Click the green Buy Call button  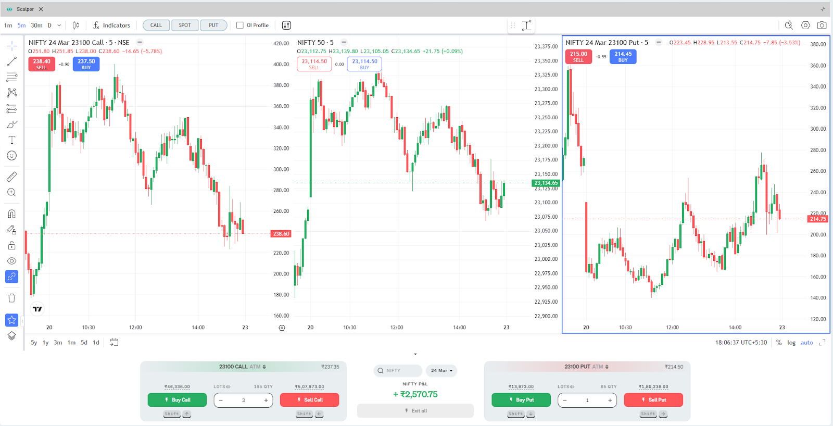[177, 400]
